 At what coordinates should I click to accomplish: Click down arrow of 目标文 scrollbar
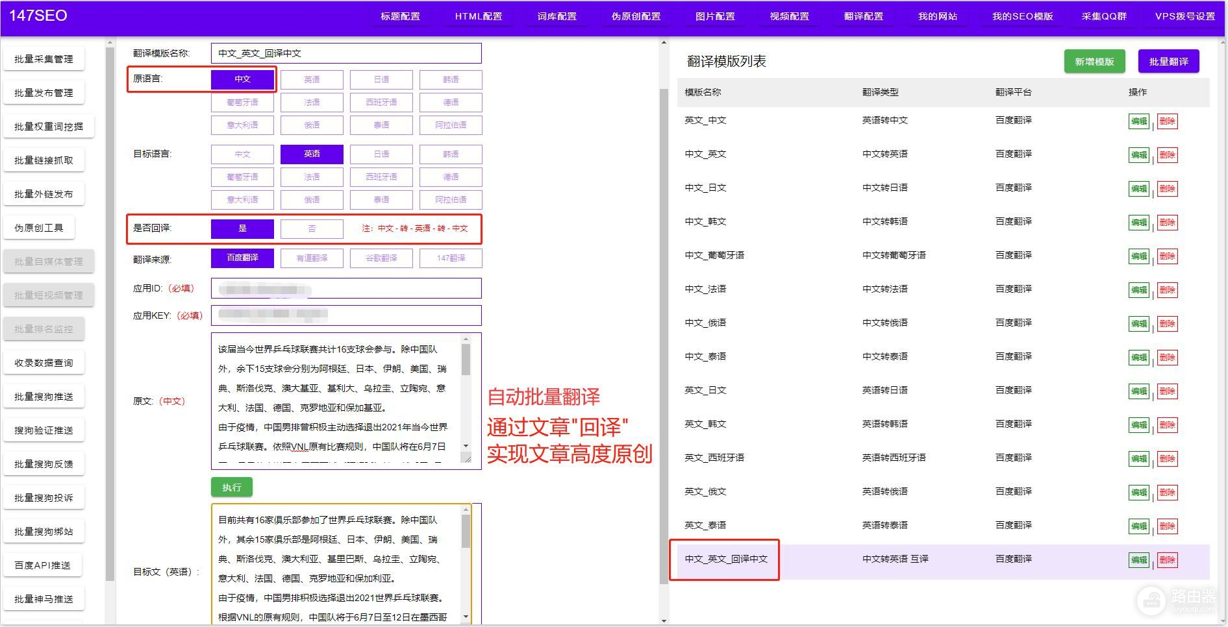(x=466, y=617)
